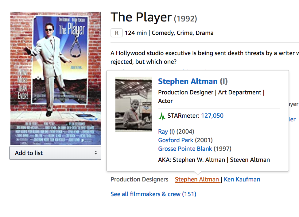The width and height of the screenshot is (299, 217).
Task: Click the green STARmeter trend icon
Action: 162,116
